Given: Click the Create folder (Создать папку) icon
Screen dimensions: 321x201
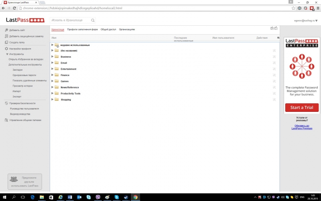Looking at the screenshot, I should (x=6, y=42).
